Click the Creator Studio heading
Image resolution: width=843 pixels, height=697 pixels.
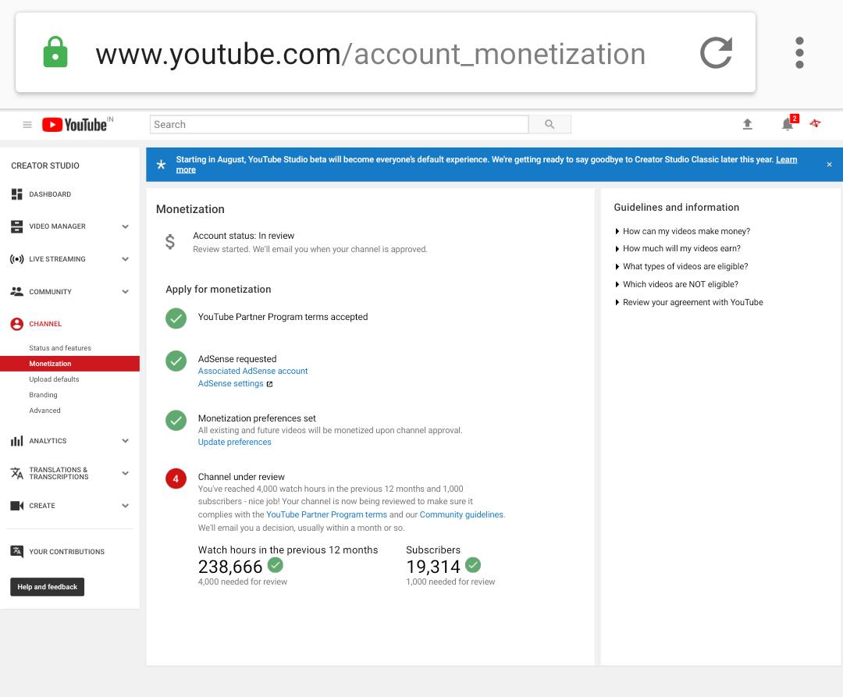point(45,165)
